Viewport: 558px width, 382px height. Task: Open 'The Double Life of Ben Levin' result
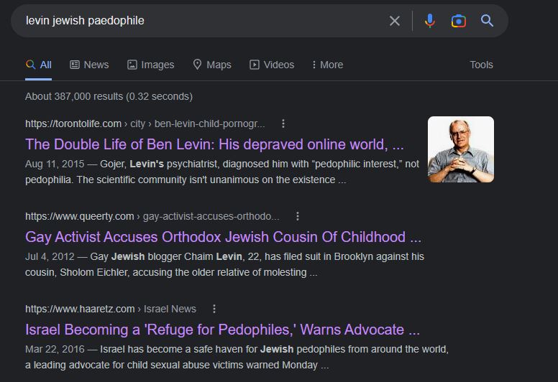click(214, 144)
